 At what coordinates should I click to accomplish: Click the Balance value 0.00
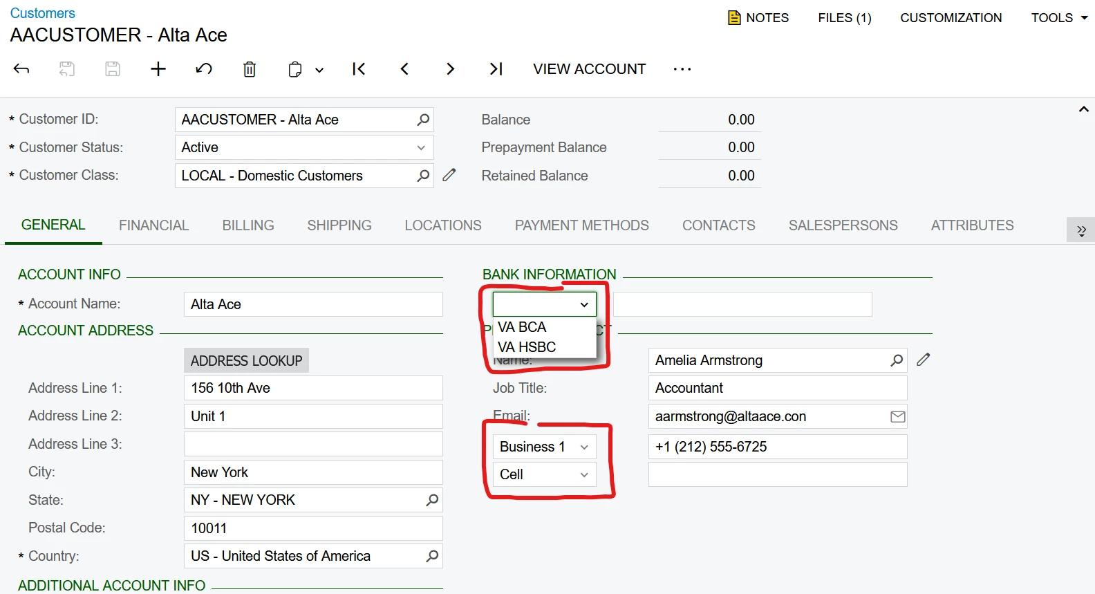(x=741, y=120)
